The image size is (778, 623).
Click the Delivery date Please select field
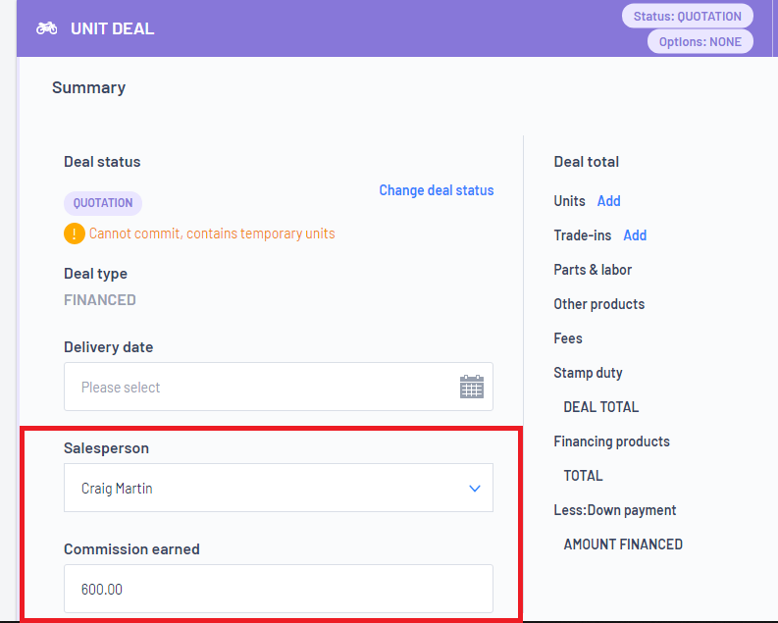click(x=279, y=387)
